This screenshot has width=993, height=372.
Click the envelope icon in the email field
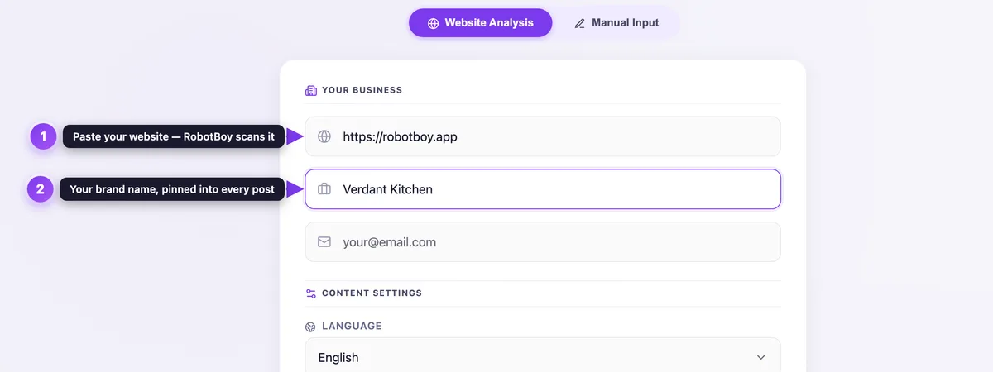click(x=324, y=242)
